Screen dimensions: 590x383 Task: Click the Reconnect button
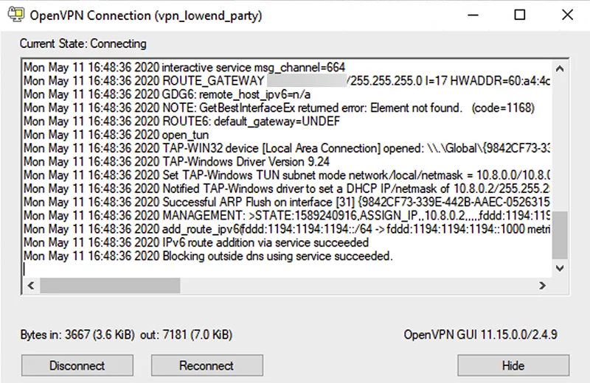(207, 365)
